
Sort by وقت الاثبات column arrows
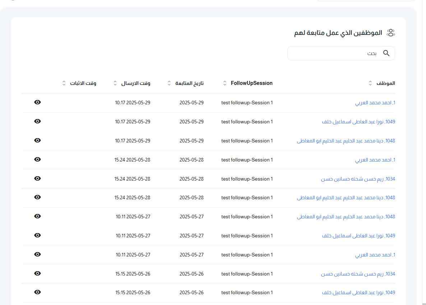coord(64,83)
